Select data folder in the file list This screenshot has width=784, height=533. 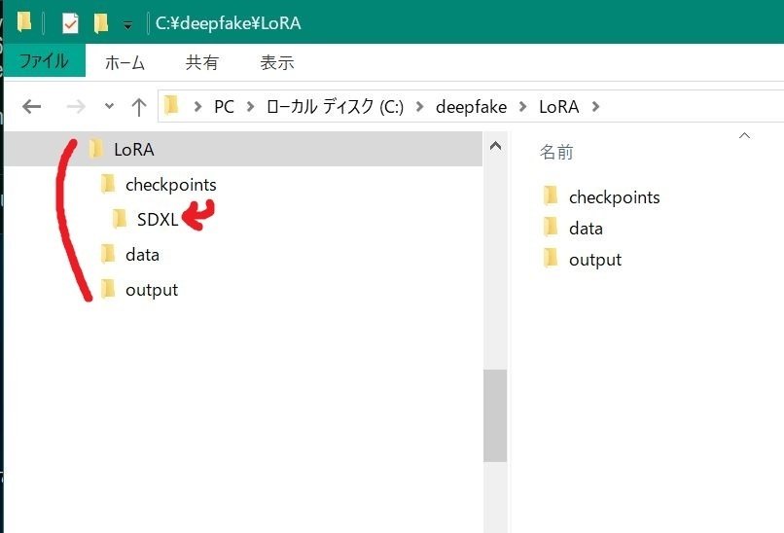point(586,229)
